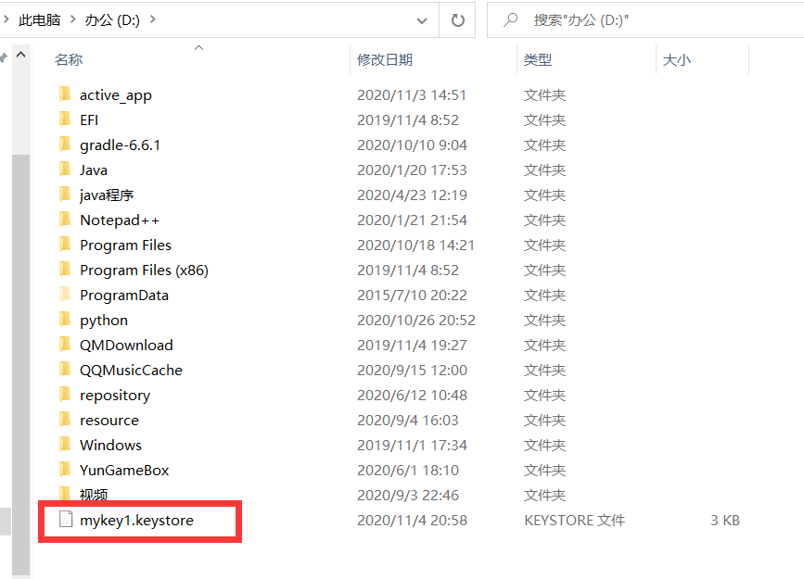The height and width of the screenshot is (579, 804).
Task: Click the Program Files (x86) folder icon
Action: (x=65, y=270)
